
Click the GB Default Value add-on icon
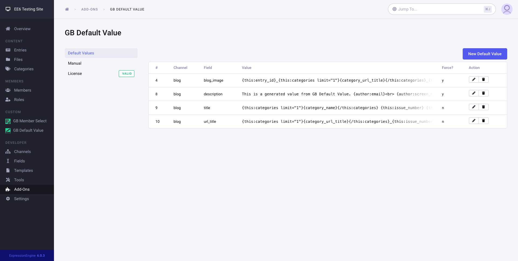(8, 131)
